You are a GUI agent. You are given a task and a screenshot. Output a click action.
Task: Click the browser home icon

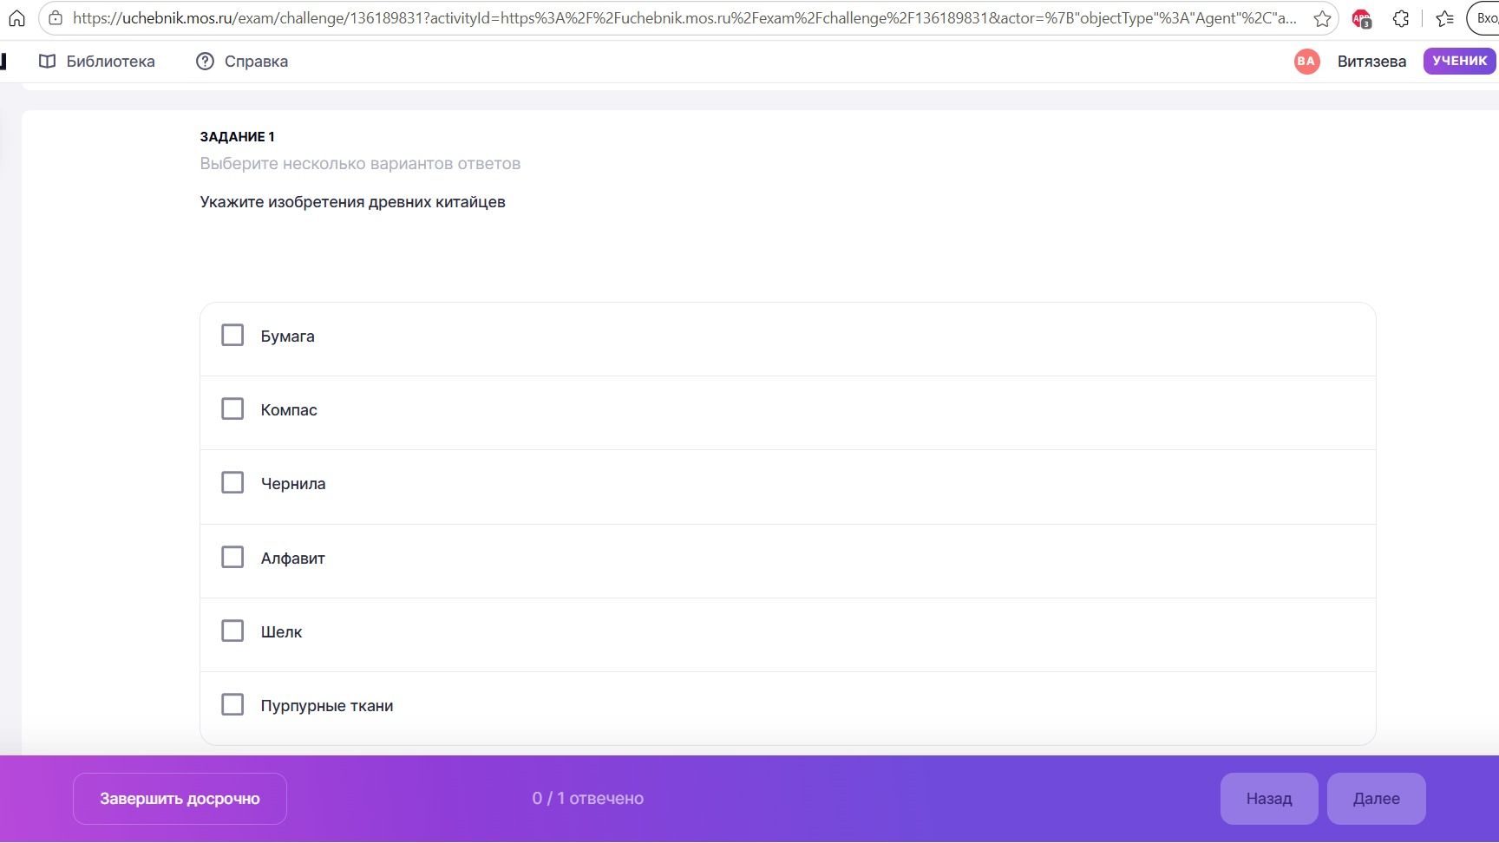16,18
